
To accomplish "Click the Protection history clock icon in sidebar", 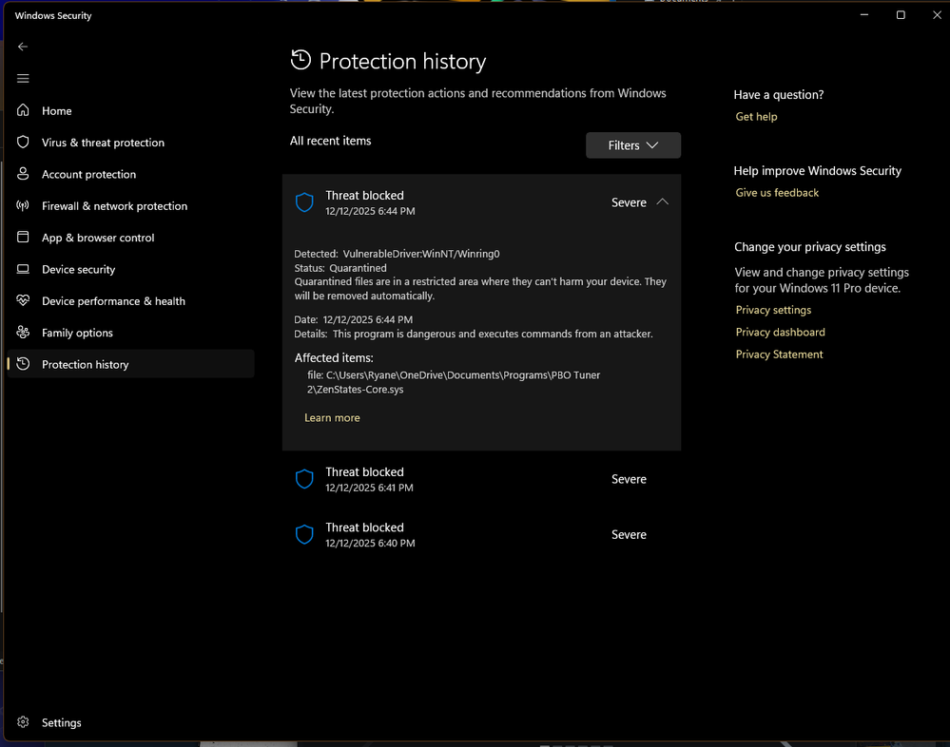I will [23, 364].
